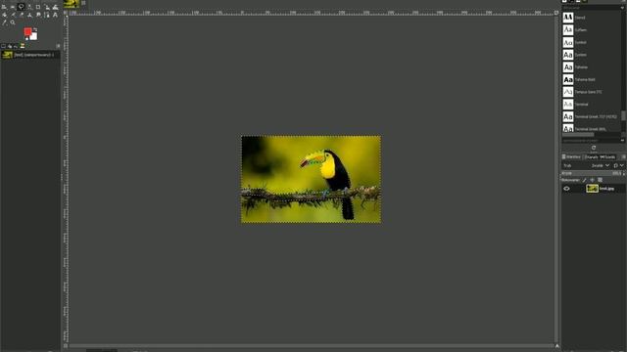
Task: Open navigation preview at canvas corner
Action: (x=556, y=346)
